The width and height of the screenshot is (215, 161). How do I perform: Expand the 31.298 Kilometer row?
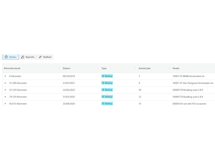pyautogui.click(x=5, y=83)
